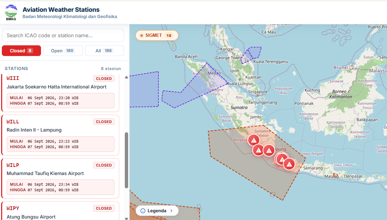Click the easternmost warning marker near Semarang
387x220 pixels.
(289, 164)
